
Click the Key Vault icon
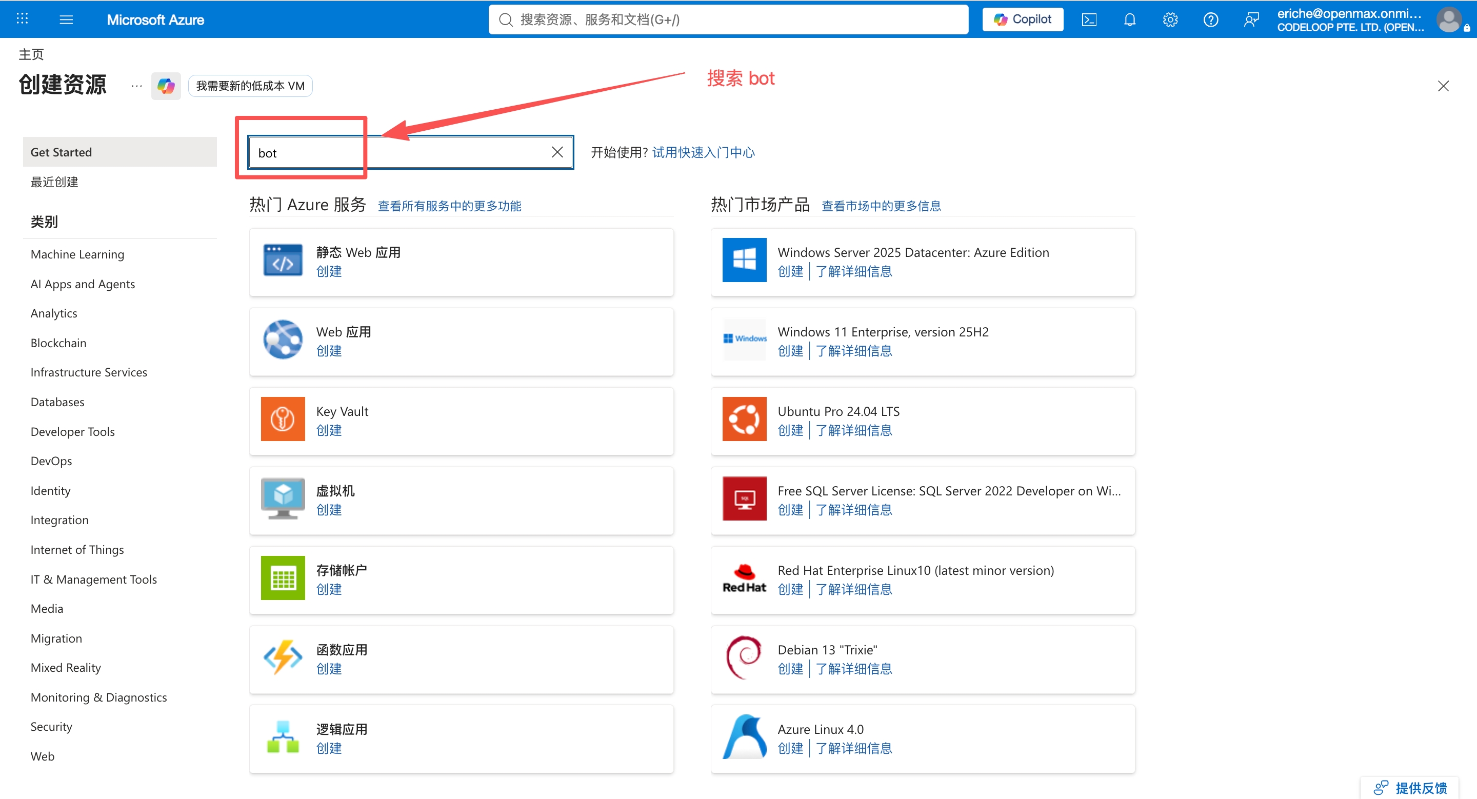point(283,419)
